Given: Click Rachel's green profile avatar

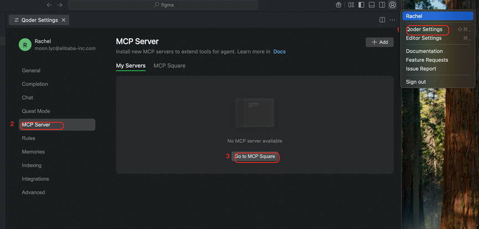Looking at the screenshot, I should point(25,45).
